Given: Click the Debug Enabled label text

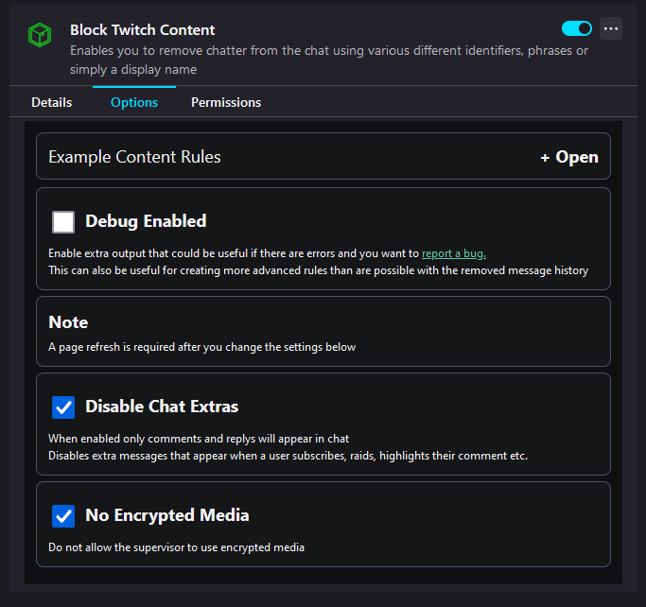Looking at the screenshot, I should [x=146, y=221].
